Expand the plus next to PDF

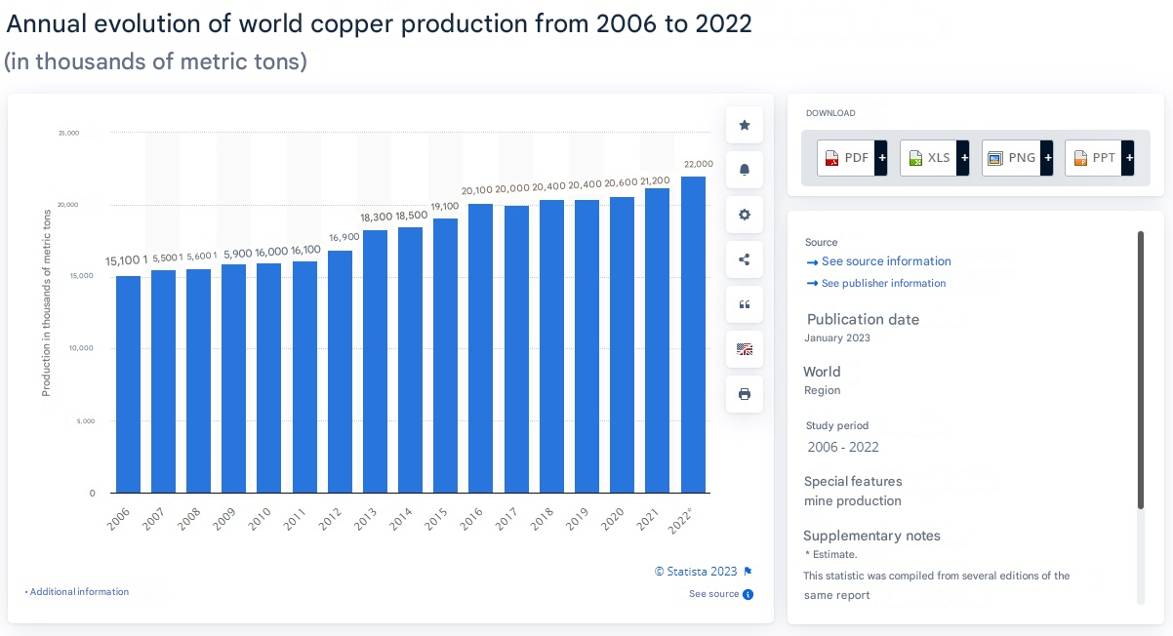click(x=881, y=158)
